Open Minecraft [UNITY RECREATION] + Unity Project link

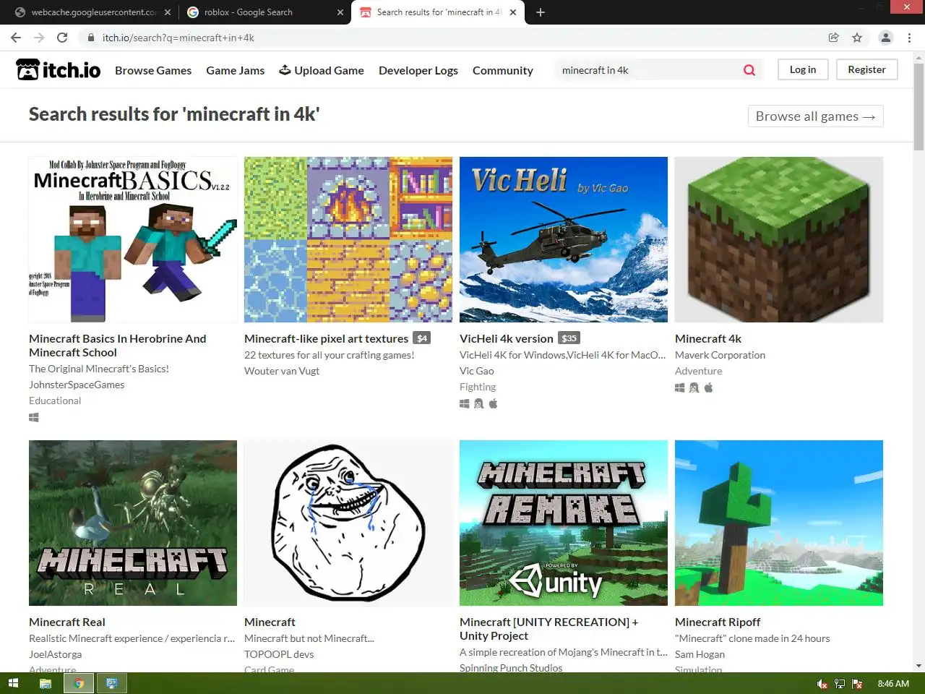tap(549, 629)
